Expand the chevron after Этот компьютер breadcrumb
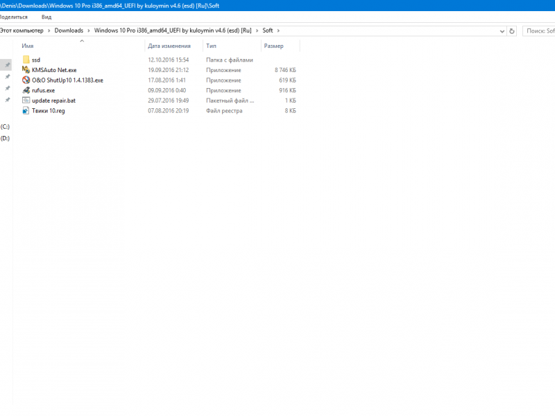The width and height of the screenshot is (555, 416). coord(49,31)
